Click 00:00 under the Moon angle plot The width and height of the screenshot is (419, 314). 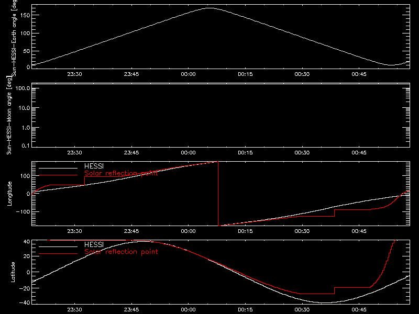pos(189,152)
